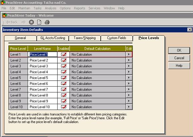Open the Analysis menu
193x137 pixels.
pos(50,8)
